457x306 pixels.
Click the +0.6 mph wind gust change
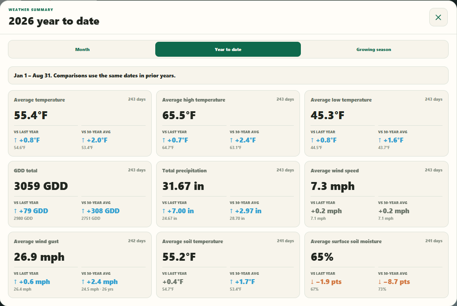click(x=32, y=282)
